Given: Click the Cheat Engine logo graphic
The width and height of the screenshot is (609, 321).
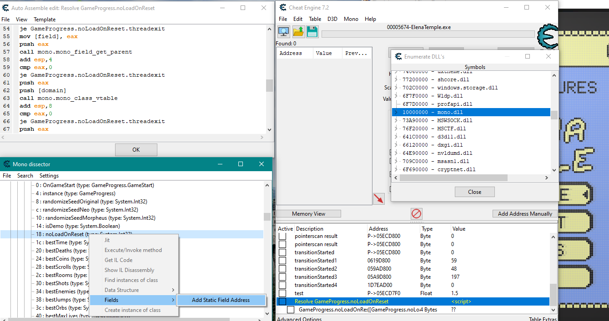Looking at the screenshot, I should click(x=547, y=36).
